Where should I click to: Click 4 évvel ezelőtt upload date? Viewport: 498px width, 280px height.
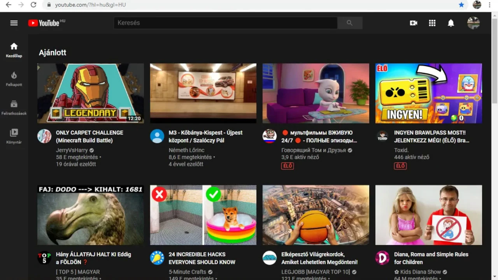pos(186,164)
